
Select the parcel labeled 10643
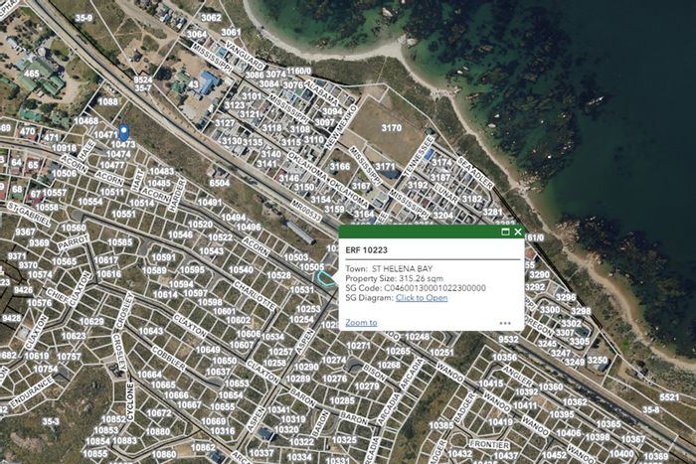click(x=151, y=331)
